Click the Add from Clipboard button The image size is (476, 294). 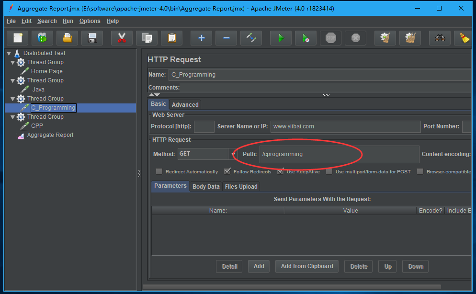(307, 266)
